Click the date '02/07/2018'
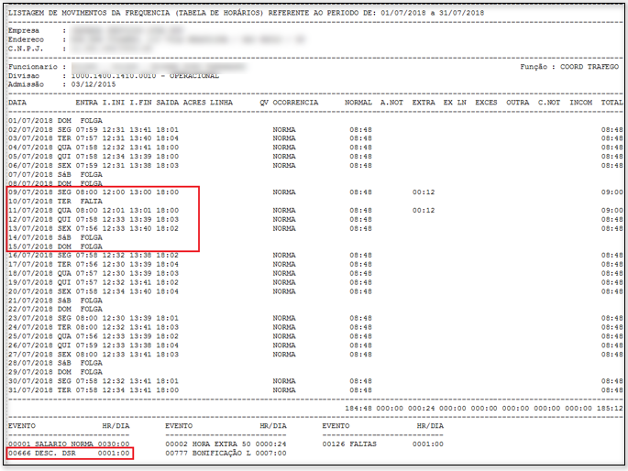The image size is (628, 471). click(x=30, y=129)
